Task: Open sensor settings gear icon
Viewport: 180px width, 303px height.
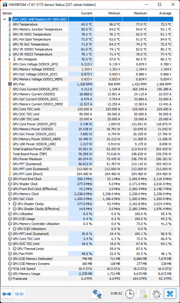Action: [156, 294]
